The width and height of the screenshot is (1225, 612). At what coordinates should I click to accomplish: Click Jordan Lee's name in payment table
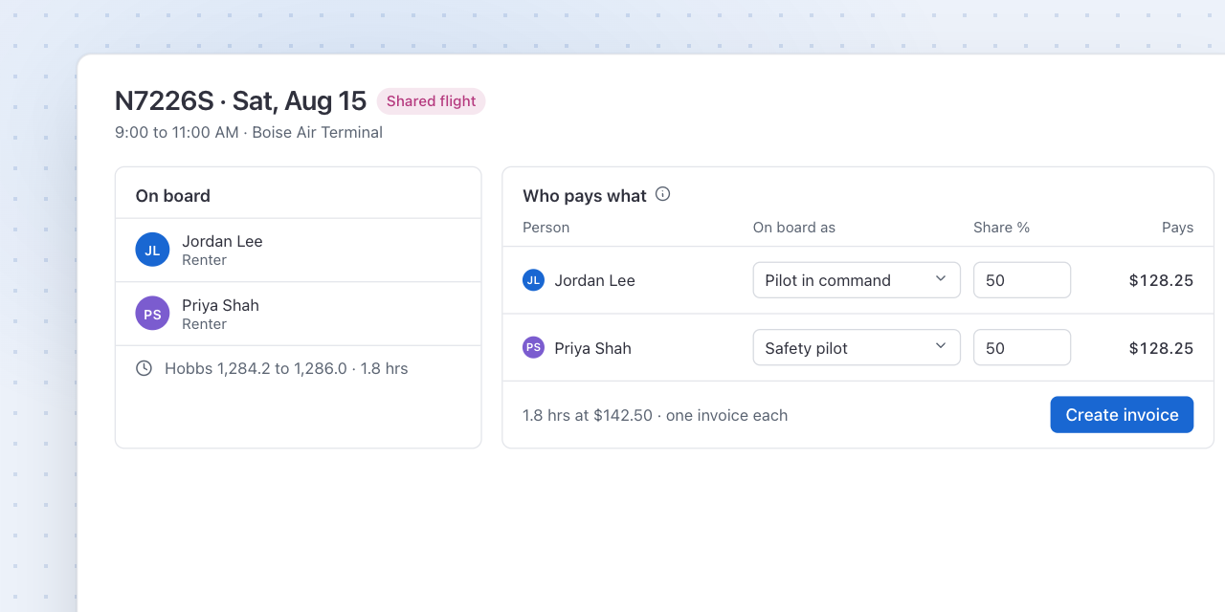pos(594,280)
